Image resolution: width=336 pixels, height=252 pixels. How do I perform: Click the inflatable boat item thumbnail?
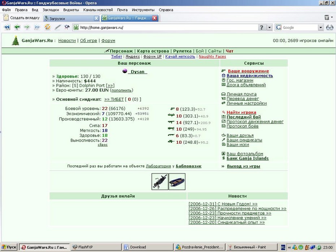pos(177,182)
